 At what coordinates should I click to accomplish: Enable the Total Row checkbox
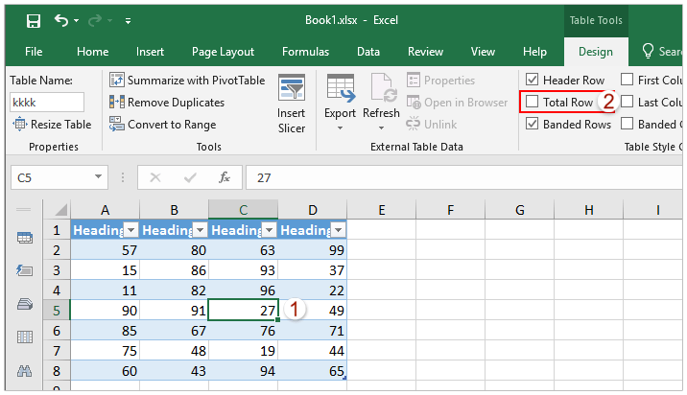533,102
